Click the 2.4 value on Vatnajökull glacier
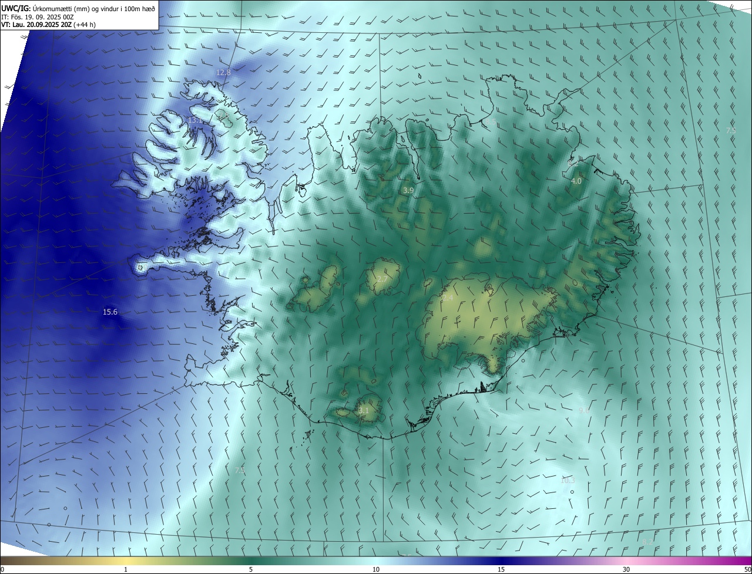This screenshot has height=574, width=752. click(x=448, y=298)
